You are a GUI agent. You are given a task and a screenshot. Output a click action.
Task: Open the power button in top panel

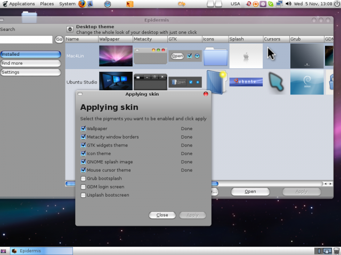[337, 4]
